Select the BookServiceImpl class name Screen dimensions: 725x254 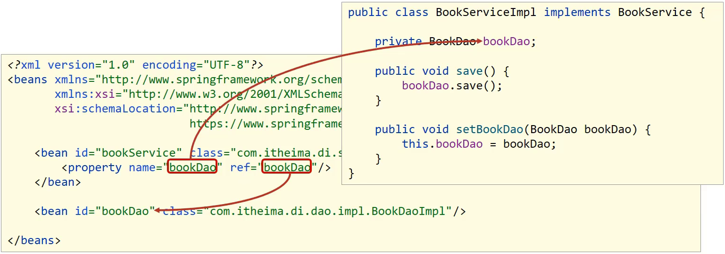click(x=486, y=12)
